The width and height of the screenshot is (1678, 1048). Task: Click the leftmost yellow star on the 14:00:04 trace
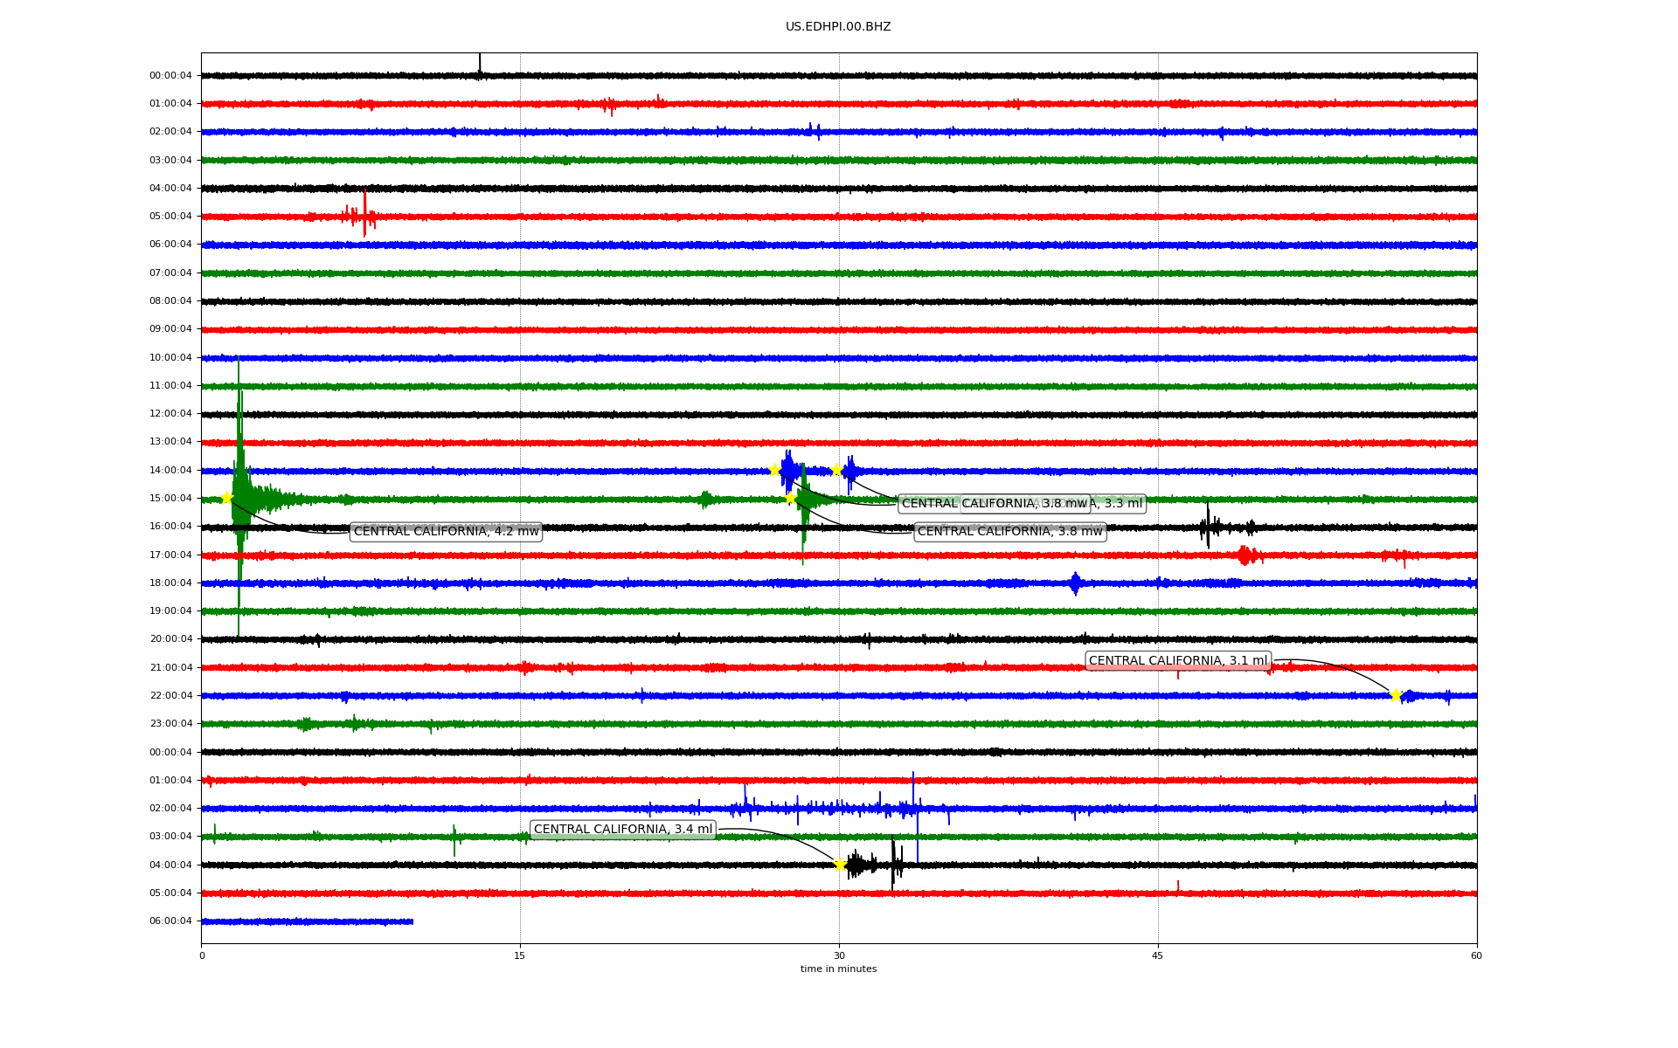point(774,470)
